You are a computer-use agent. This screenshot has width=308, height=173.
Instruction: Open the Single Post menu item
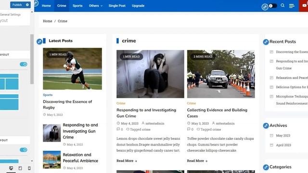tap(117, 6)
